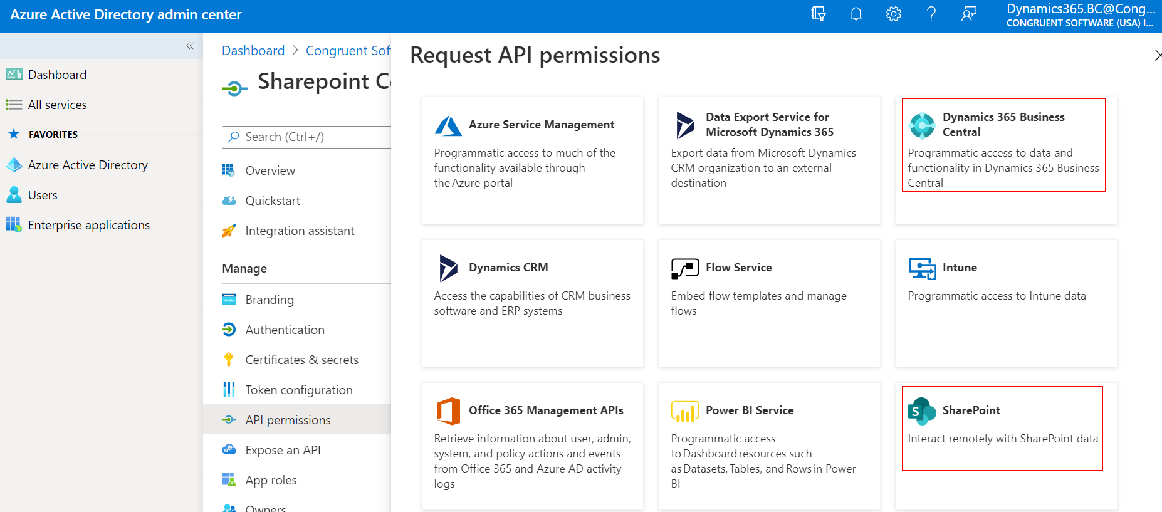1162x512 pixels.
Task: Select Dynamics 365 Business Central API card
Action: click(1007, 160)
